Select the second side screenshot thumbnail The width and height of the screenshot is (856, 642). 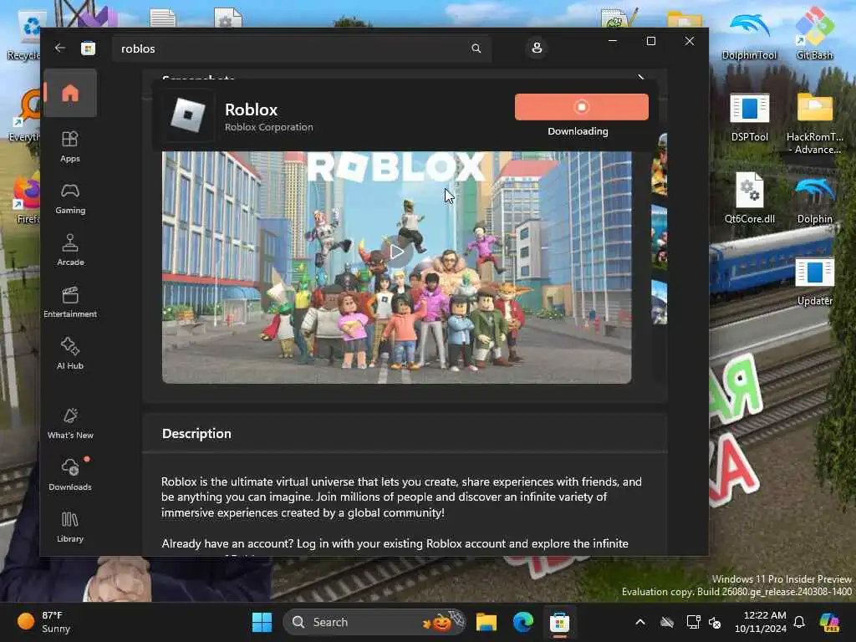click(659, 237)
